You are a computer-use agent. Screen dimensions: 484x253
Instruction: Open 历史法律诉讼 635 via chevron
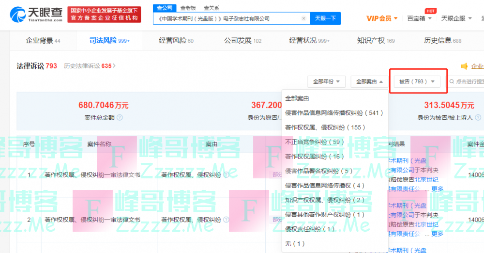click(114, 66)
